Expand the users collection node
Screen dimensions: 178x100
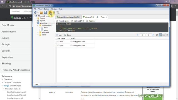click(x=40, y=30)
